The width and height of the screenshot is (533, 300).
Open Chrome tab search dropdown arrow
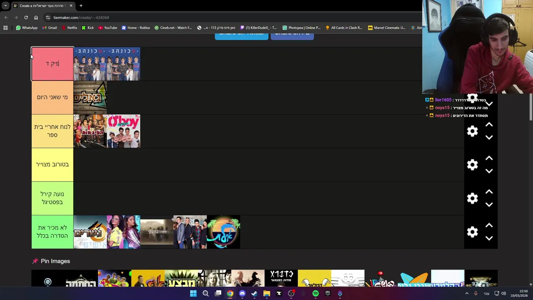pos(5,5)
